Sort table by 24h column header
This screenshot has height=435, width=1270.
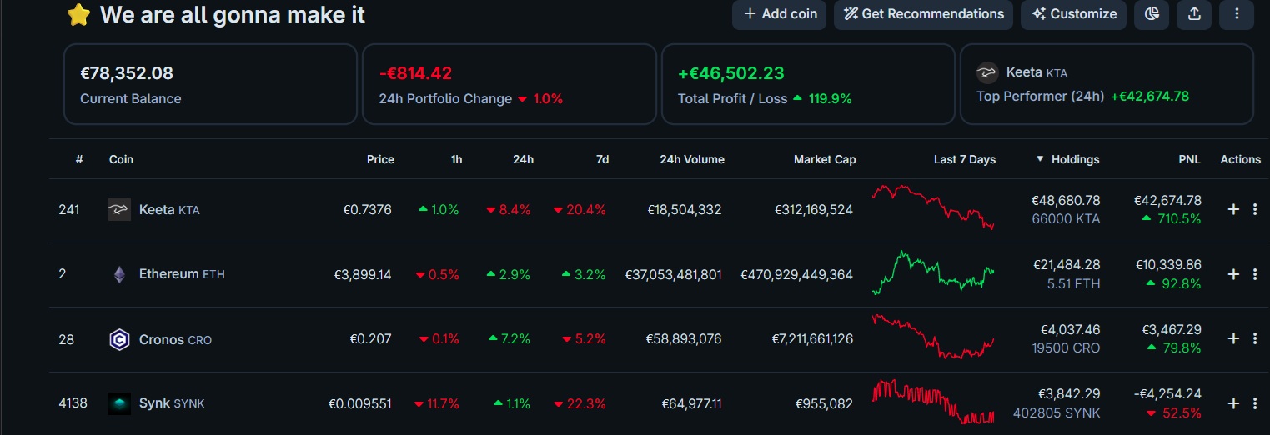523,159
